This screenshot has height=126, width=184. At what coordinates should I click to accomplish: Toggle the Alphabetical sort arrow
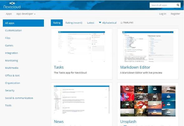100,22
